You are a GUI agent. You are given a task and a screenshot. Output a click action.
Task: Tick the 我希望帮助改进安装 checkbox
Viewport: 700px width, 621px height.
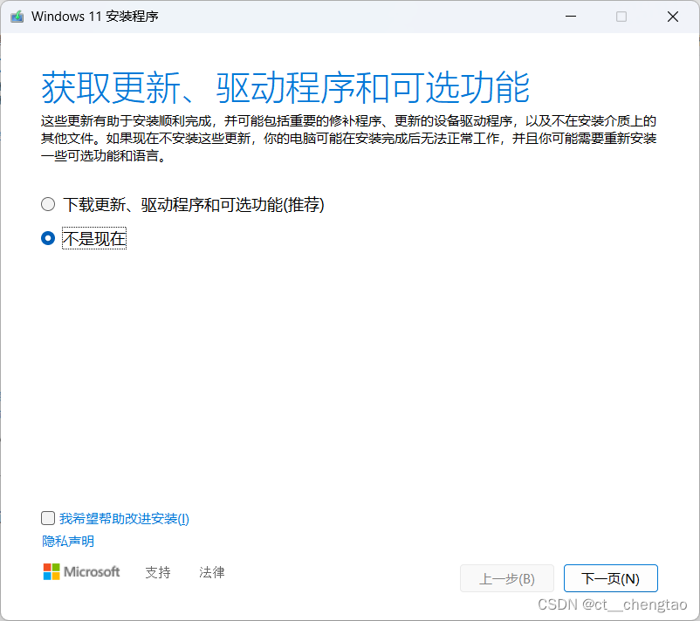48,518
